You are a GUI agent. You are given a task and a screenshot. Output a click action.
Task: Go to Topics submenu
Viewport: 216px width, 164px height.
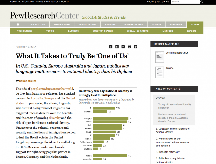point(50,31)
